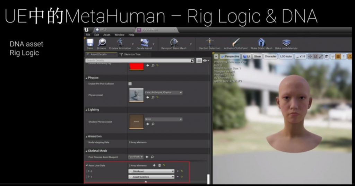Click the Lit view mode button
Image resolution: width=355 pixels, height=186 pixels.
click(x=247, y=56)
